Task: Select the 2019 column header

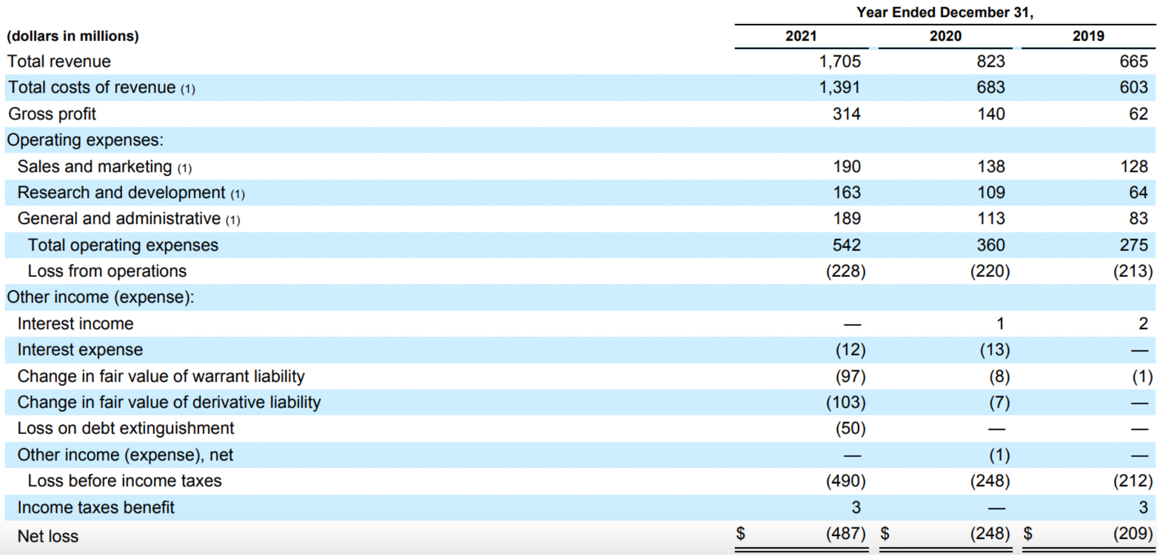Action: (x=1089, y=36)
